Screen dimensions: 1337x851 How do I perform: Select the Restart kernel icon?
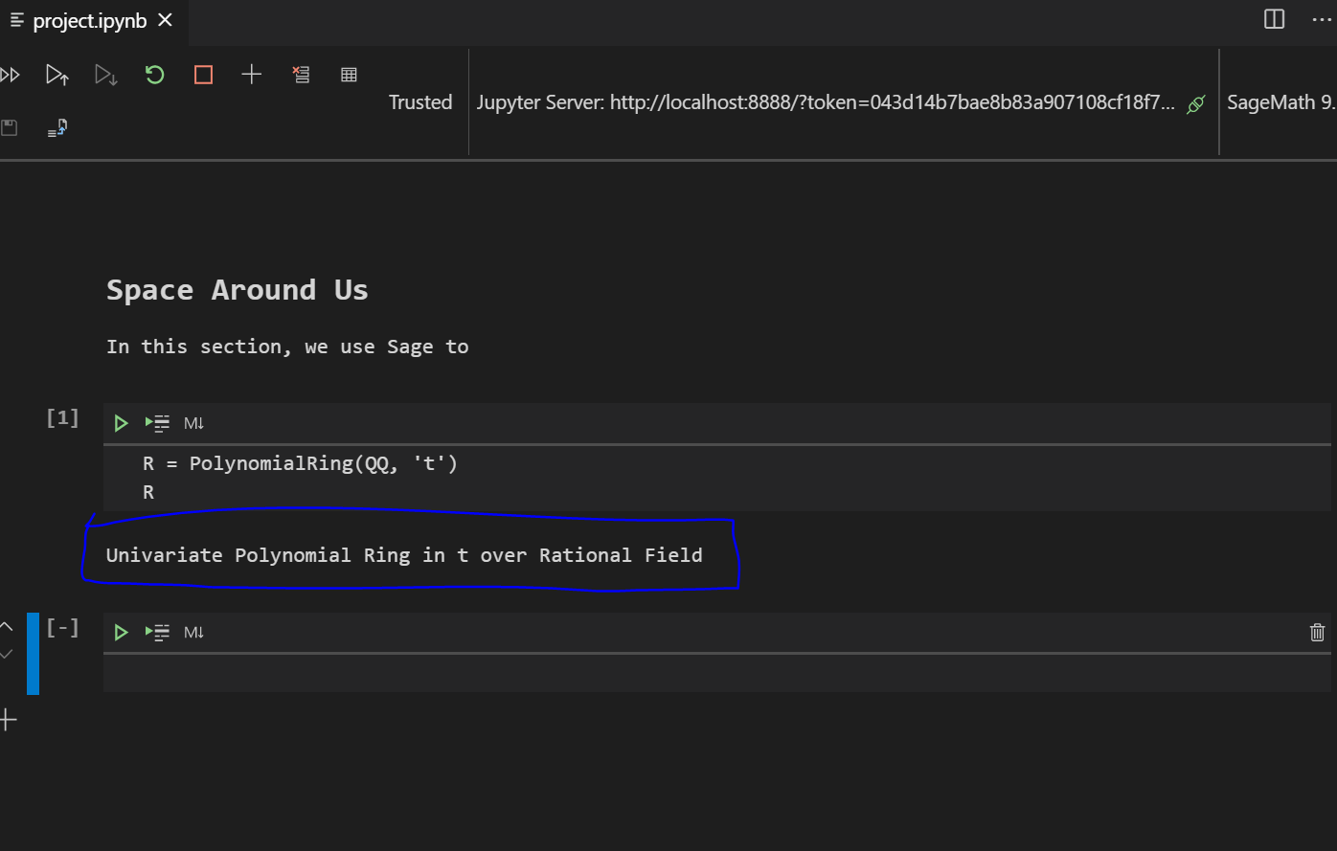(154, 74)
